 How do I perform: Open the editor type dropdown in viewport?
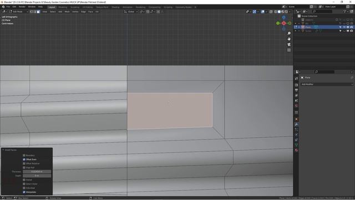click(4, 12)
